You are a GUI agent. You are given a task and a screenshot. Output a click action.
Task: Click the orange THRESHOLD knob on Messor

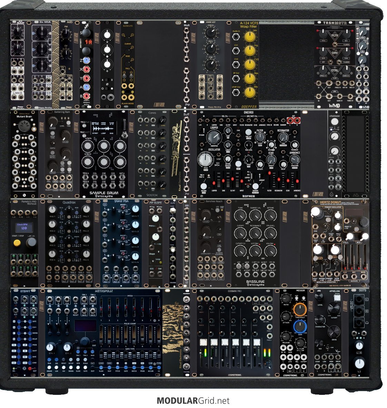click(300, 309)
